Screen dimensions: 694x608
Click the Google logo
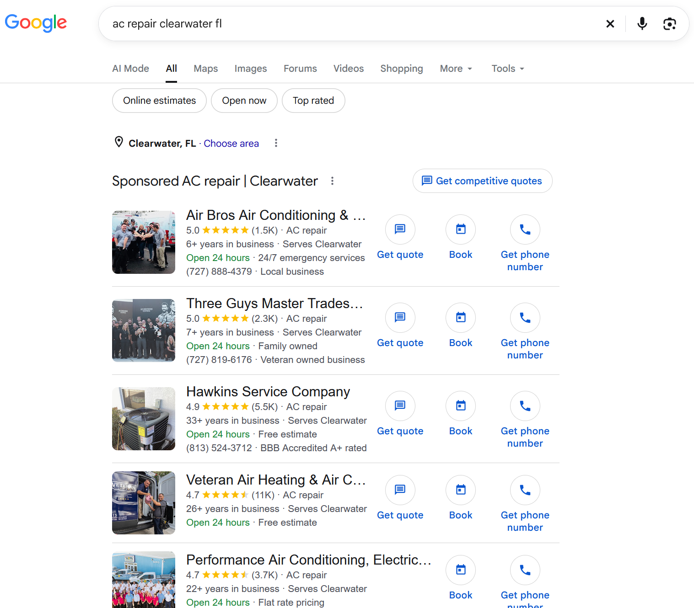pyautogui.click(x=36, y=23)
